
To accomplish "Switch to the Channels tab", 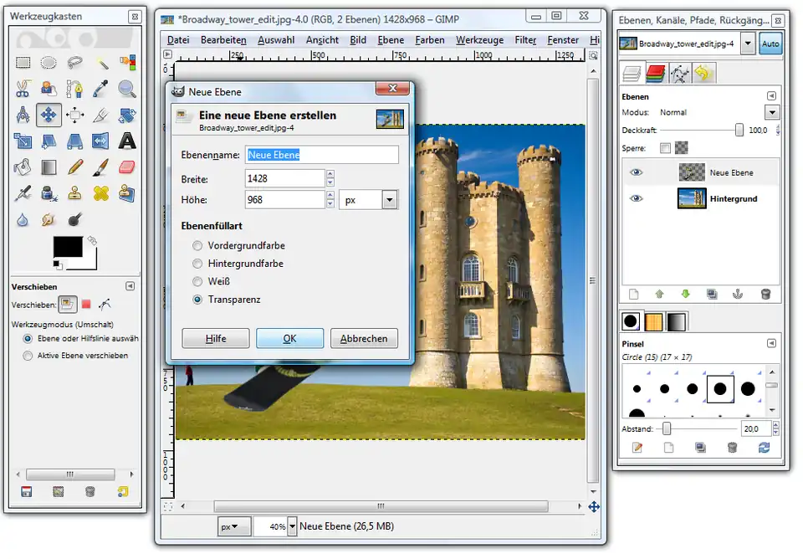I will pyautogui.click(x=656, y=74).
